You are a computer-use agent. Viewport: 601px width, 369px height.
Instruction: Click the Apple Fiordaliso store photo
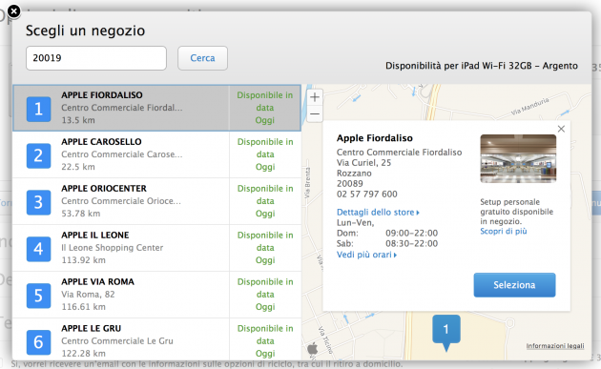[x=518, y=158]
